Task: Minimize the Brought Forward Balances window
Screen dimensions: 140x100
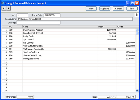Action: tap(128, 3)
